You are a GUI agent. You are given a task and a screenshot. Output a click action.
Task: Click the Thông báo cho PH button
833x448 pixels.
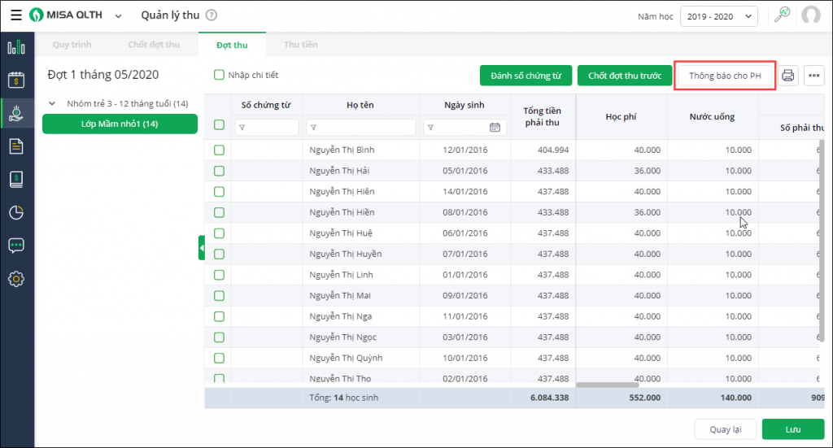pos(725,76)
